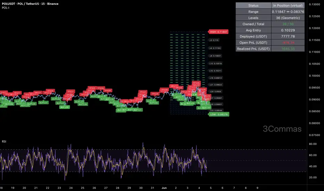Select the POL-I indicator label
This screenshot has width=324, height=191.
(6, 8)
